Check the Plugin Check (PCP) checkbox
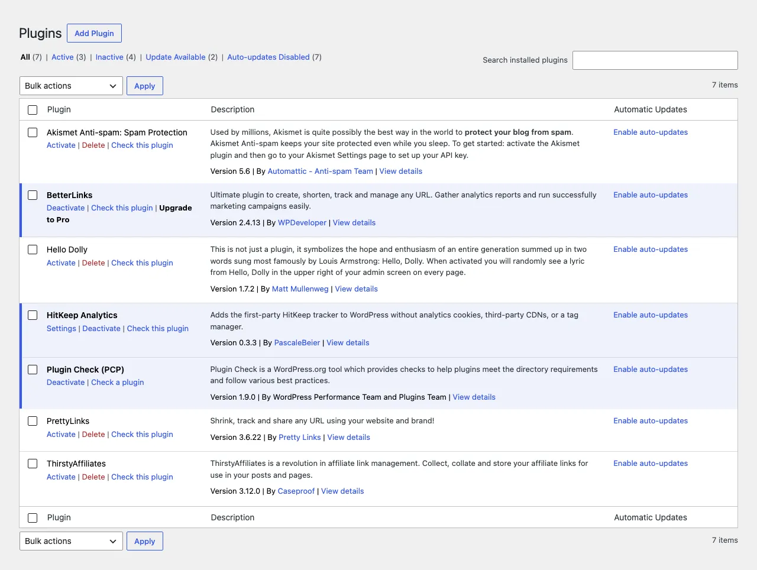 pyautogui.click(x=33, y=370)
